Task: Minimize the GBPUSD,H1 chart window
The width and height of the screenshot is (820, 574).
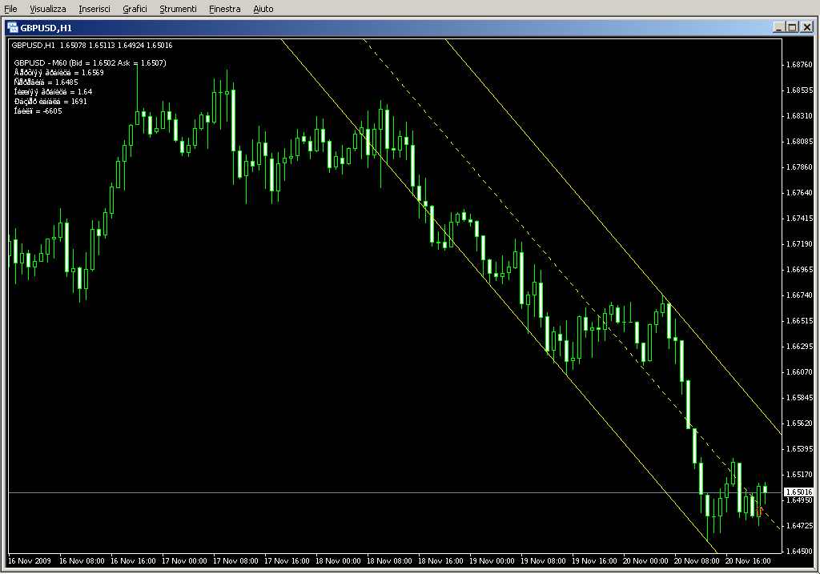Action: click(778, 27)
